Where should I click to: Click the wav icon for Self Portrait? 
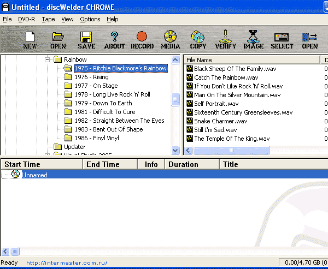[x=190, y=103]
